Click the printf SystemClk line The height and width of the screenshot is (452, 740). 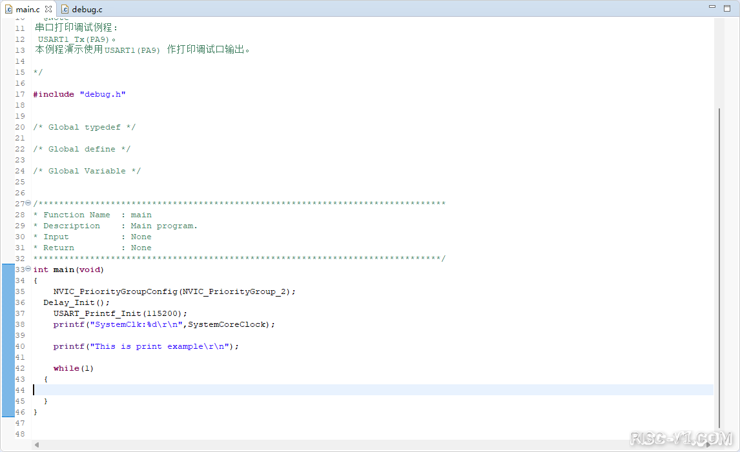click(x=164, y=324)
